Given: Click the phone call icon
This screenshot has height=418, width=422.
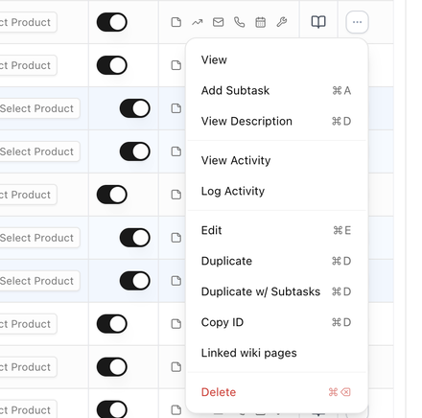Looking at the screenshot, I should point(239,22).
